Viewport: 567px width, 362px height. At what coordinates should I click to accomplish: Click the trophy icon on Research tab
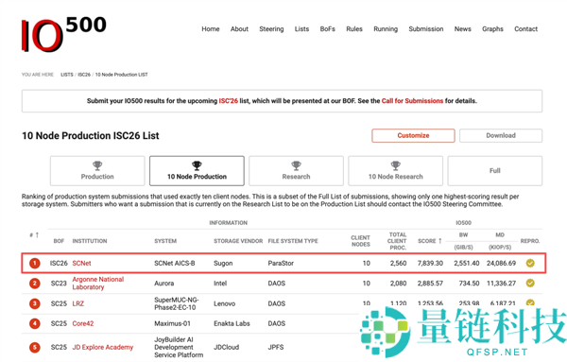[x=296, y=165]
